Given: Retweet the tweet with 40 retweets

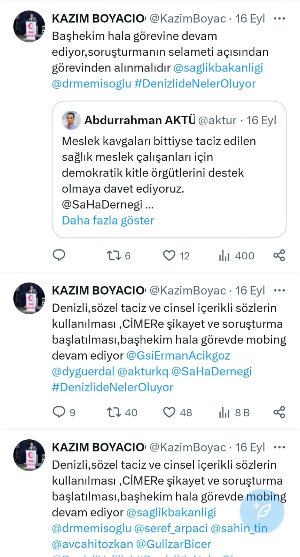Looking at the screenshot, I should (x=113, y=413).
